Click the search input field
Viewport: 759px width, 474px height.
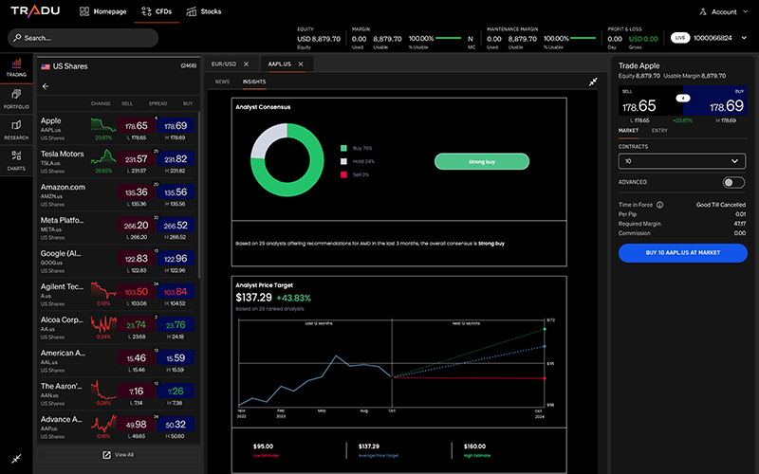point(83,38)
